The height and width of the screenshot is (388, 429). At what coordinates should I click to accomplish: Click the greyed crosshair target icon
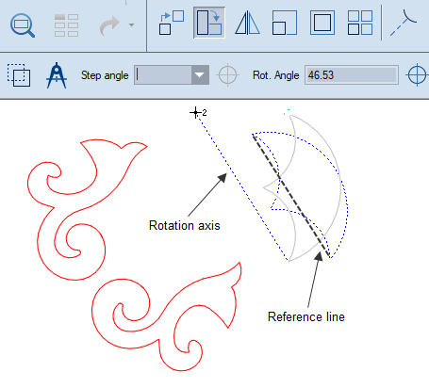coord(227,75)
